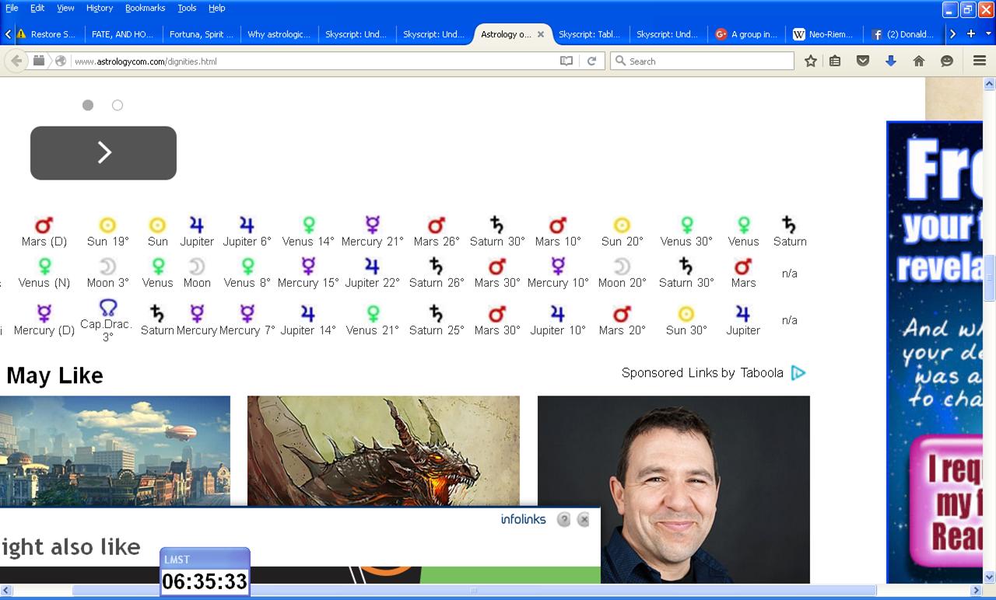Go back with the browser back button

pos(16,61)
